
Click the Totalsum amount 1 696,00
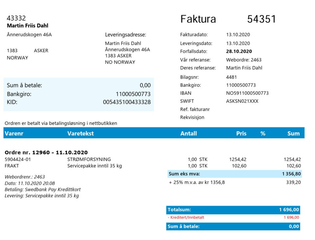tap(289, 210)
